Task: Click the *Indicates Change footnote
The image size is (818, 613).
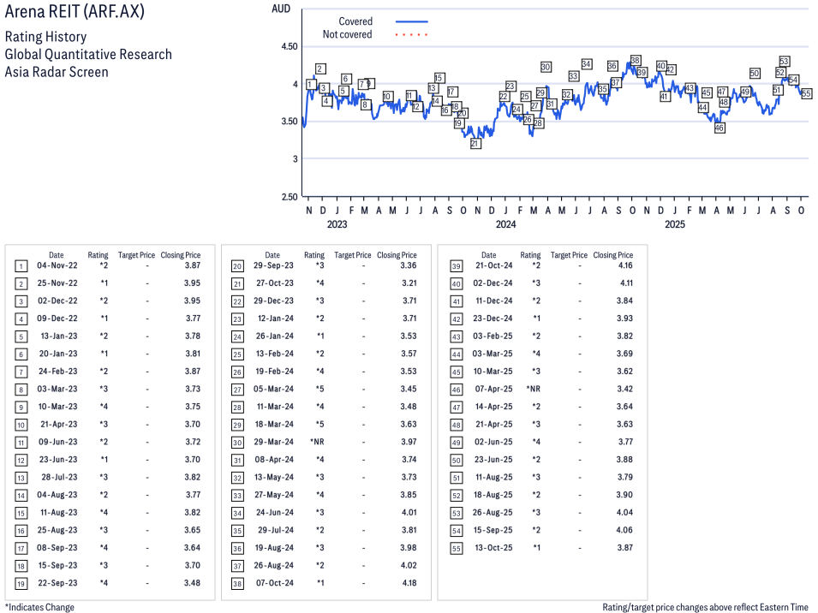Action: click(x=39, y=607)
